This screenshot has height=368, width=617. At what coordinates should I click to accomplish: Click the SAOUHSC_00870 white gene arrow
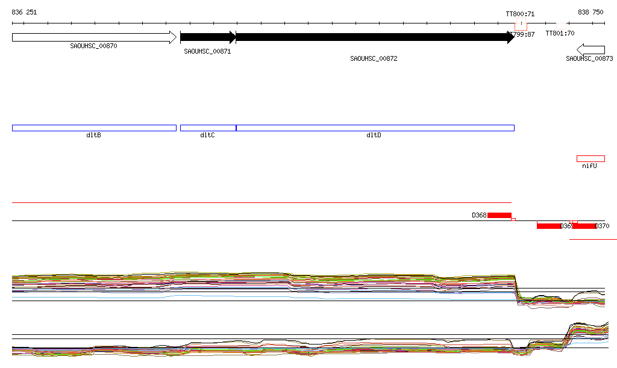93,37
